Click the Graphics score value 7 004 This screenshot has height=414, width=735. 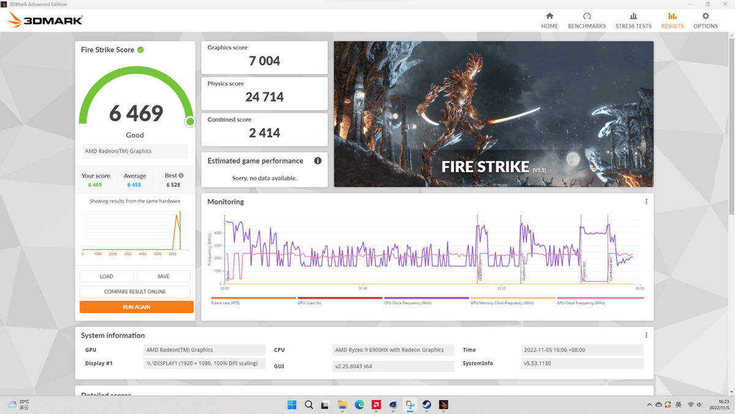265,61
